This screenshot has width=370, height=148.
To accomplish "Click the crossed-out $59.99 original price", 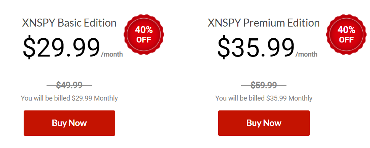I will [x=264, y=85].
